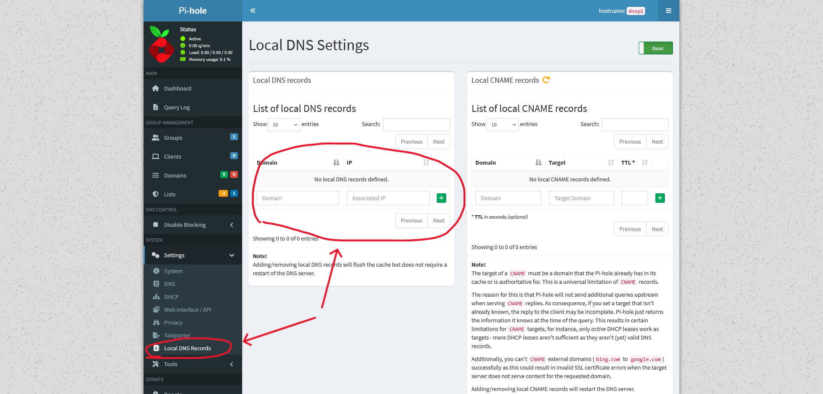The image size is (823, 394).
Task: Open Privacy settings sidebar item
Action: [x=193, y=322]
